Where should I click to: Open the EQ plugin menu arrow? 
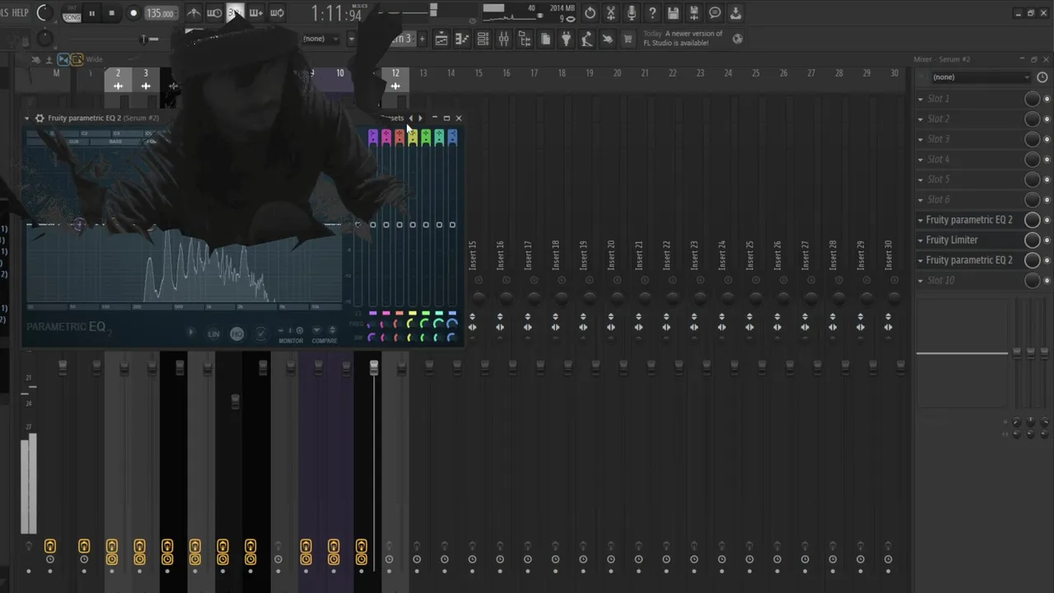(27, 118)
